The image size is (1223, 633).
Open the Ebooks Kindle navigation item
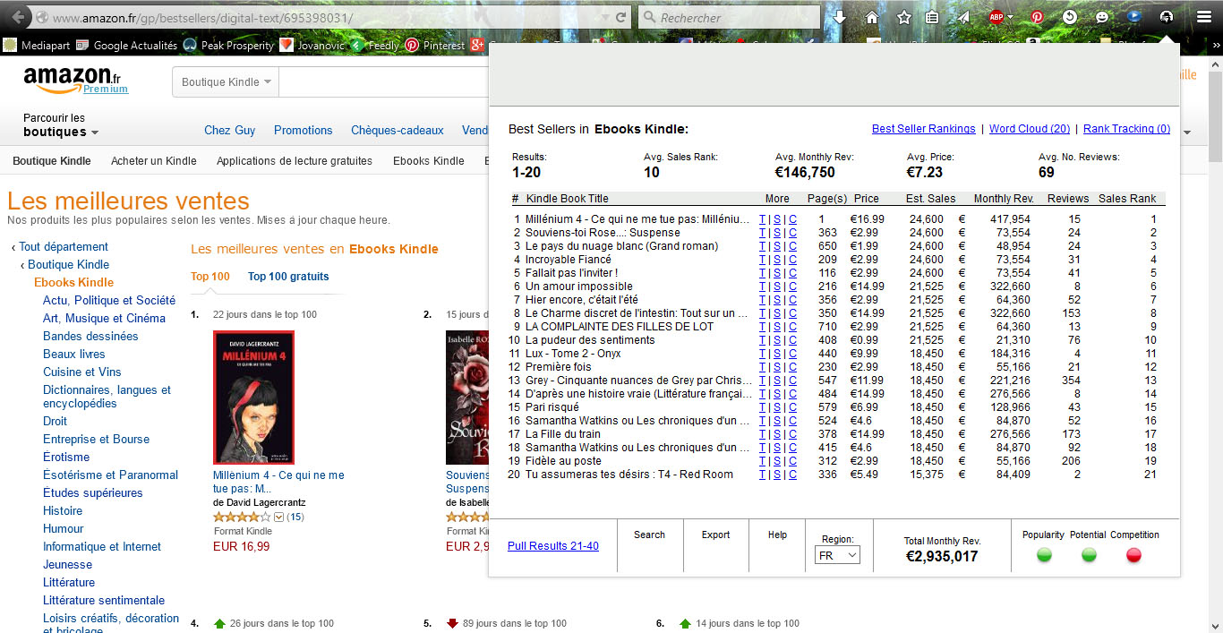pyautogui.click(x=429, y=161)
